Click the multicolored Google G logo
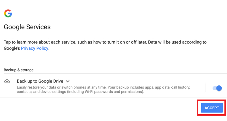 click(8, 13)
